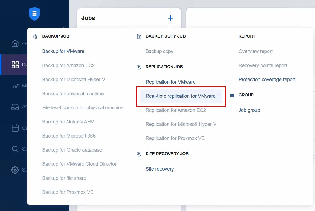Viewport: 315px width, 211px height.
Task: Open the Overview home icon in sidebar
Action: point(15,43)
